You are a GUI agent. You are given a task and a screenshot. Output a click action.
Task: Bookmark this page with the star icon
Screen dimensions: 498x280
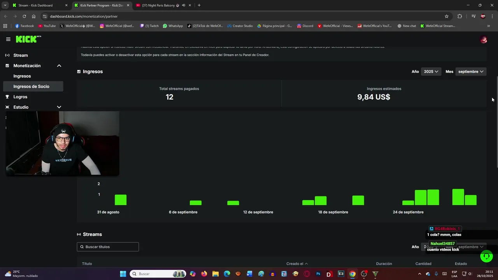(x=447, y=16)
